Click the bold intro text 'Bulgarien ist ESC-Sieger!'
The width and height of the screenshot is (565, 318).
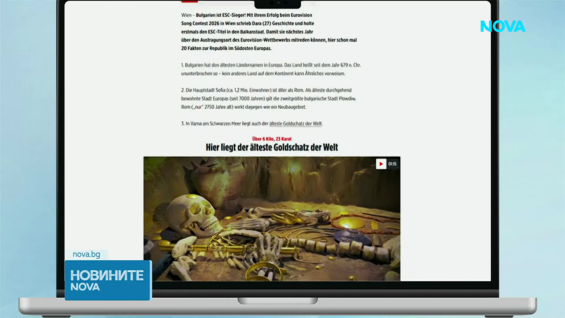pos(221,15)
